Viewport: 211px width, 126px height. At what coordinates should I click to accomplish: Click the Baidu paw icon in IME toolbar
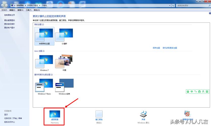coord(188,91)
